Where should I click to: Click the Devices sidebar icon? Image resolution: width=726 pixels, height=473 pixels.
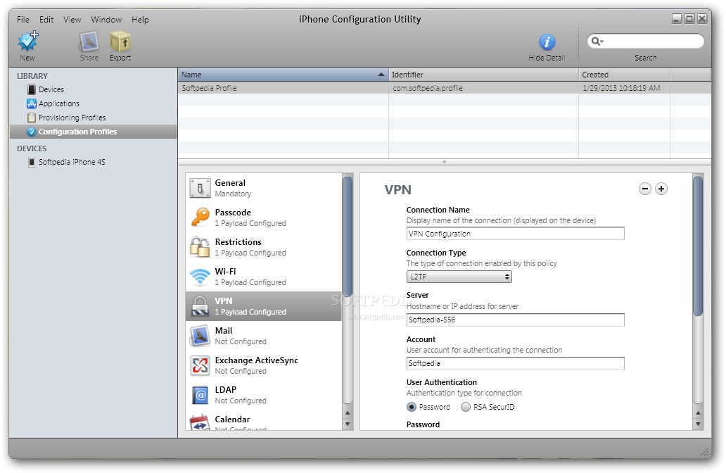tap(32, 89)
